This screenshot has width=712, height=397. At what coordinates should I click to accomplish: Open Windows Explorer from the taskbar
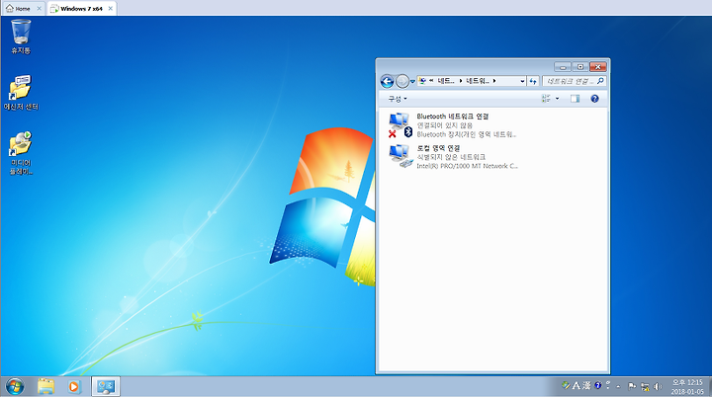coord(45,386)
